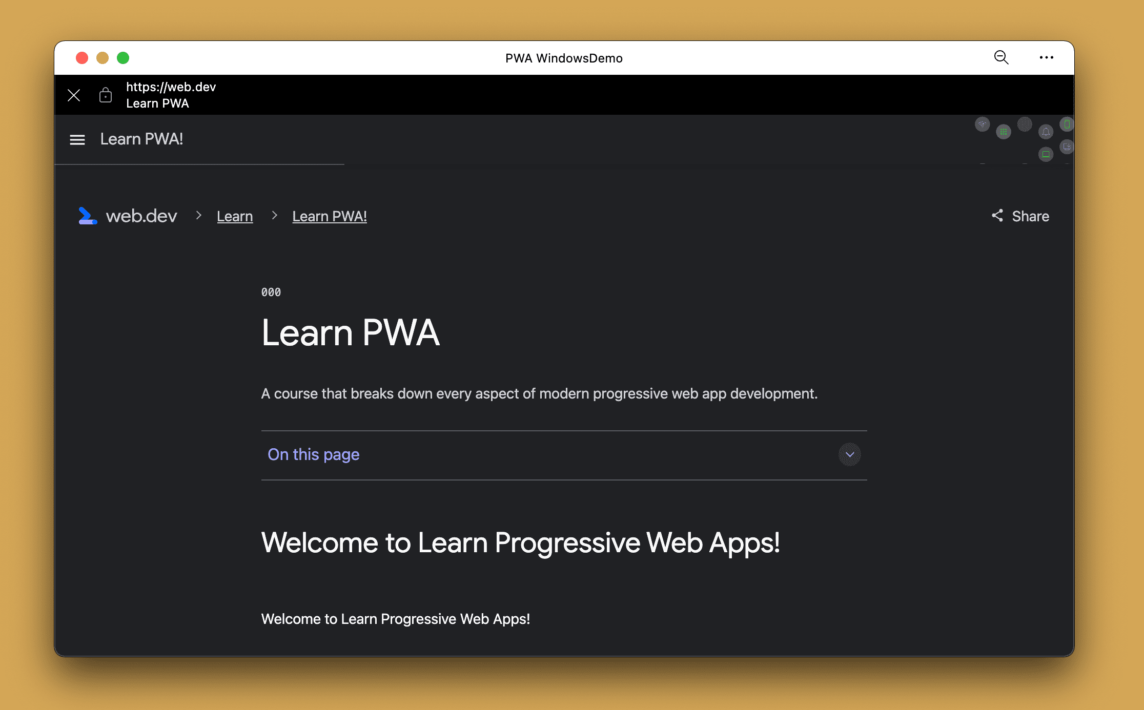This screenshot has height=710, width=1144.
Task: Click the macOS red close button
Action: point(81,58)
